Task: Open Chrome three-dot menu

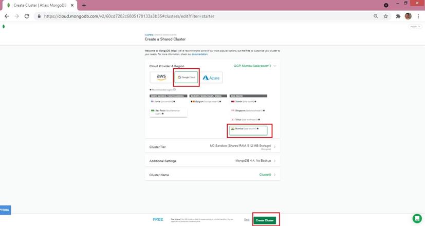Action: pyautogui.click(x=418, y=16)
